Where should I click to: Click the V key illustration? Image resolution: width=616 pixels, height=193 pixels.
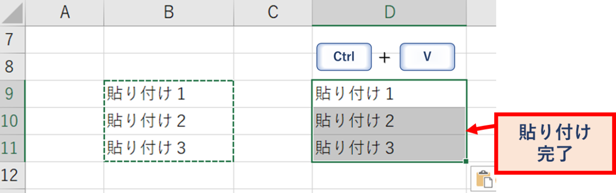coord(427,57)
